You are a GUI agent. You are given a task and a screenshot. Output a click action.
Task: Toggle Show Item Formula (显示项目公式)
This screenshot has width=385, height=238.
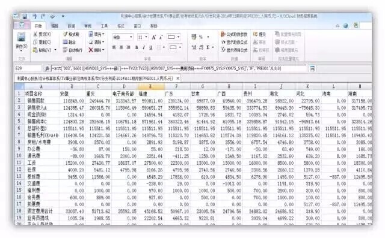coord(234,50)
